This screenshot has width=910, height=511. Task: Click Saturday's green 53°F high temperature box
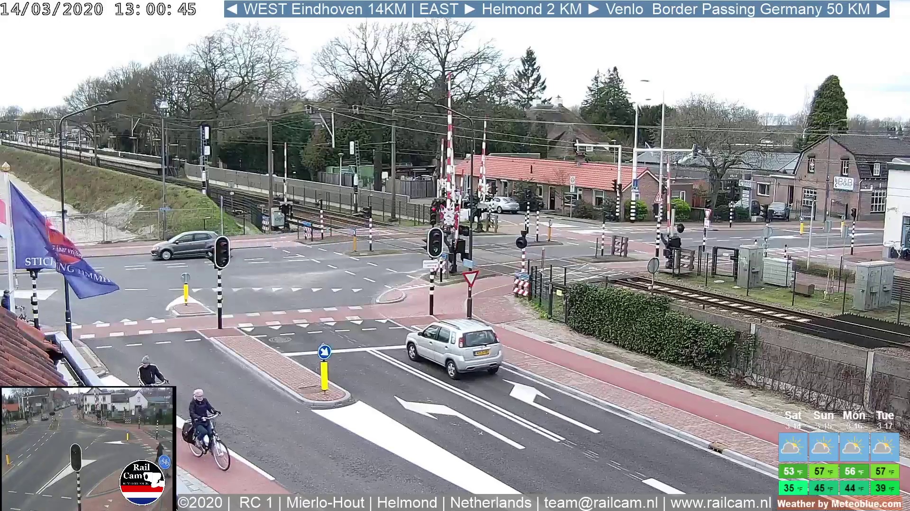coord(792,471)
